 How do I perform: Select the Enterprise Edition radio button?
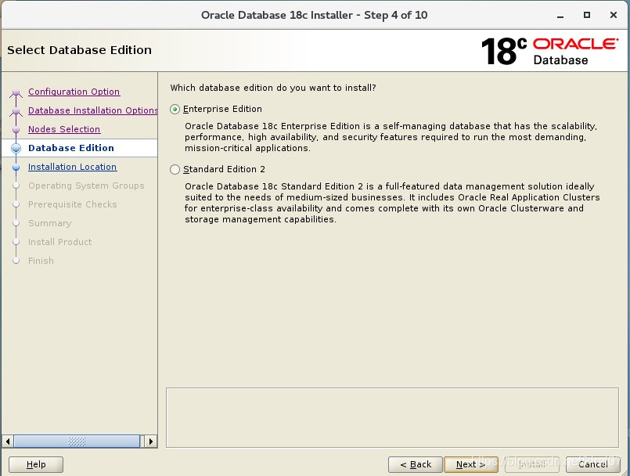coord(175,110)
